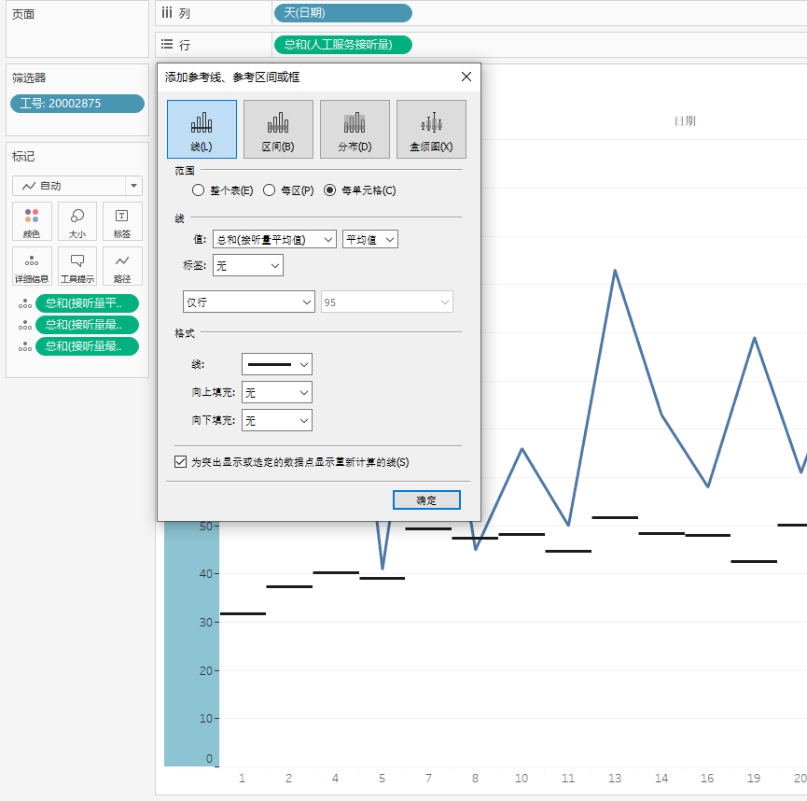Screen dimensions: 807x801
Task: Choose 每单元格(C) scope radio button
Action: [330, 190]
